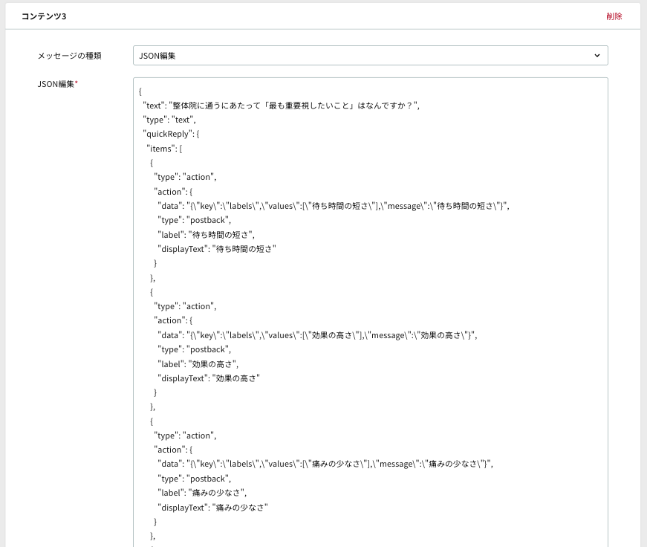Click the JSON編集 required field label
The image size is (647, 547).
(57, 84)
